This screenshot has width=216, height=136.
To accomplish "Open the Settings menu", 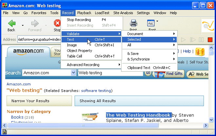I will (143, 13).
